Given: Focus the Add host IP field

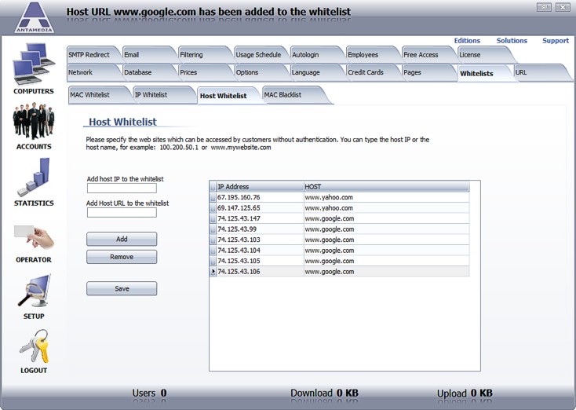Looking at the screenshot, I should (x=122, y=189).
